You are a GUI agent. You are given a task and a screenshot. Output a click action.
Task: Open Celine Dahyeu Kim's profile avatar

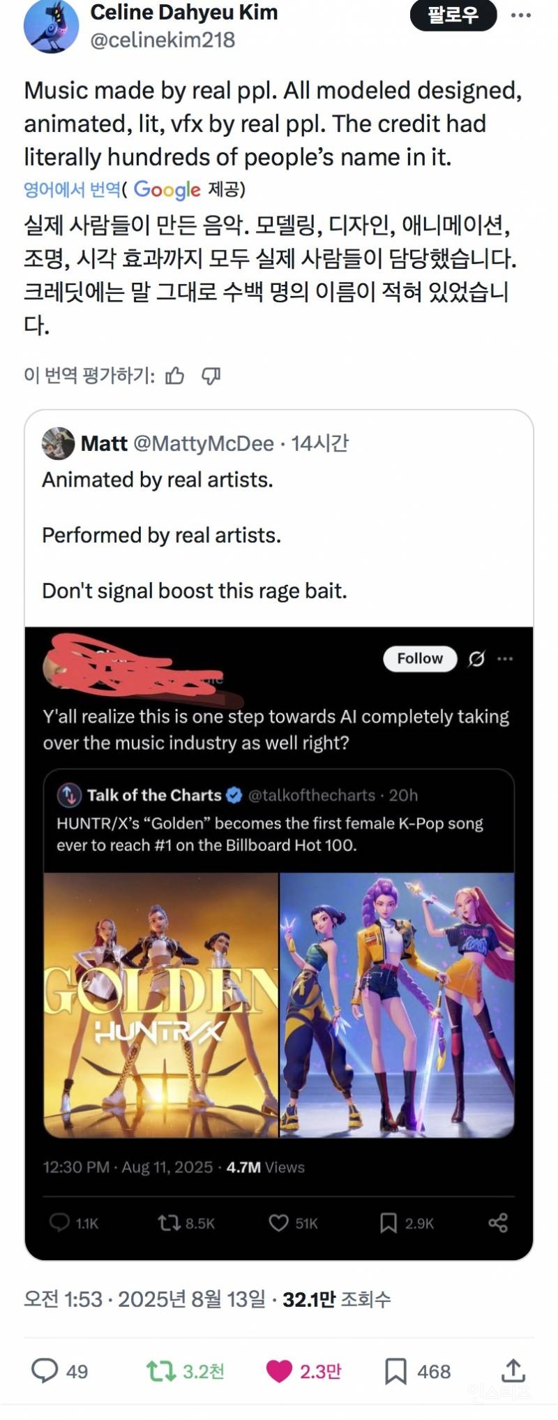[x=50, y=27]
